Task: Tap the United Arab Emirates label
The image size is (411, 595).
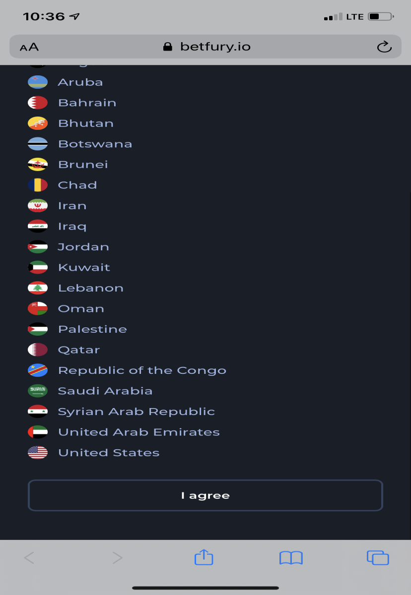Action: (139, 432)
